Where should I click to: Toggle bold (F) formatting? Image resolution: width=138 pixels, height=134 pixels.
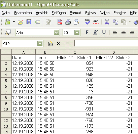pos(87,33)
